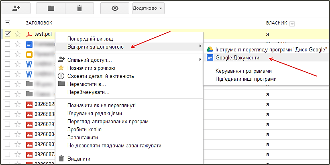The width and height of the screenshot is (330, 165).
Task: Click the red image icon of 0926587
Action: 29,155
